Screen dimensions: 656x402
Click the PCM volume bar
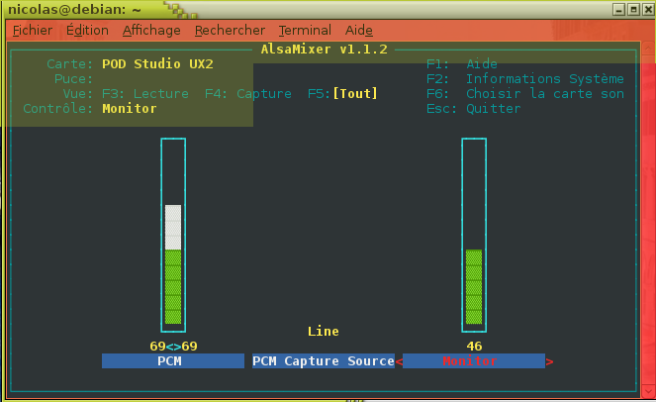(x=173, y=235)
